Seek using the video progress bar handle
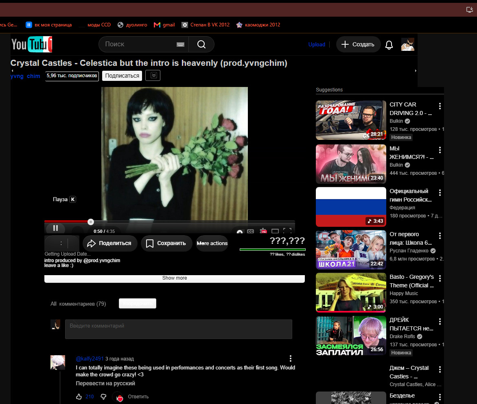The width and height of the screenshot is (477, 404). tap(91, 222)
